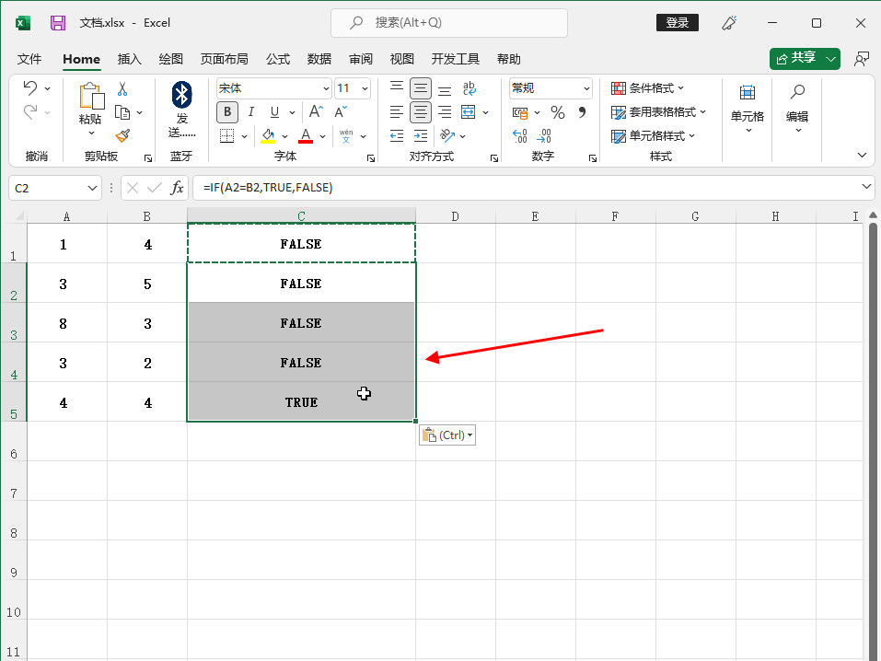Open the 文件 menu
Screen dimensions: 881x661
point(29,59)
